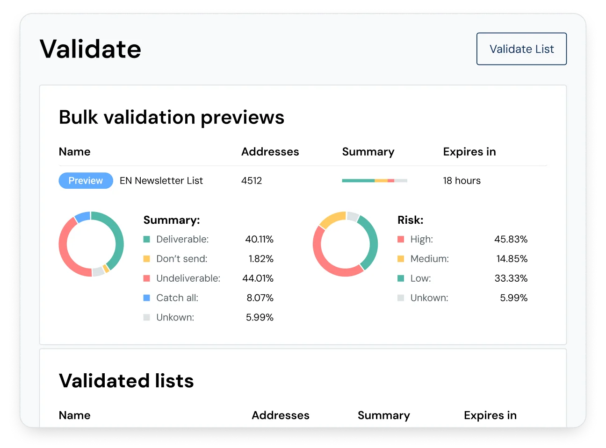Click the 4512 addresses value
606x448 pixels.
pos(252,181)
